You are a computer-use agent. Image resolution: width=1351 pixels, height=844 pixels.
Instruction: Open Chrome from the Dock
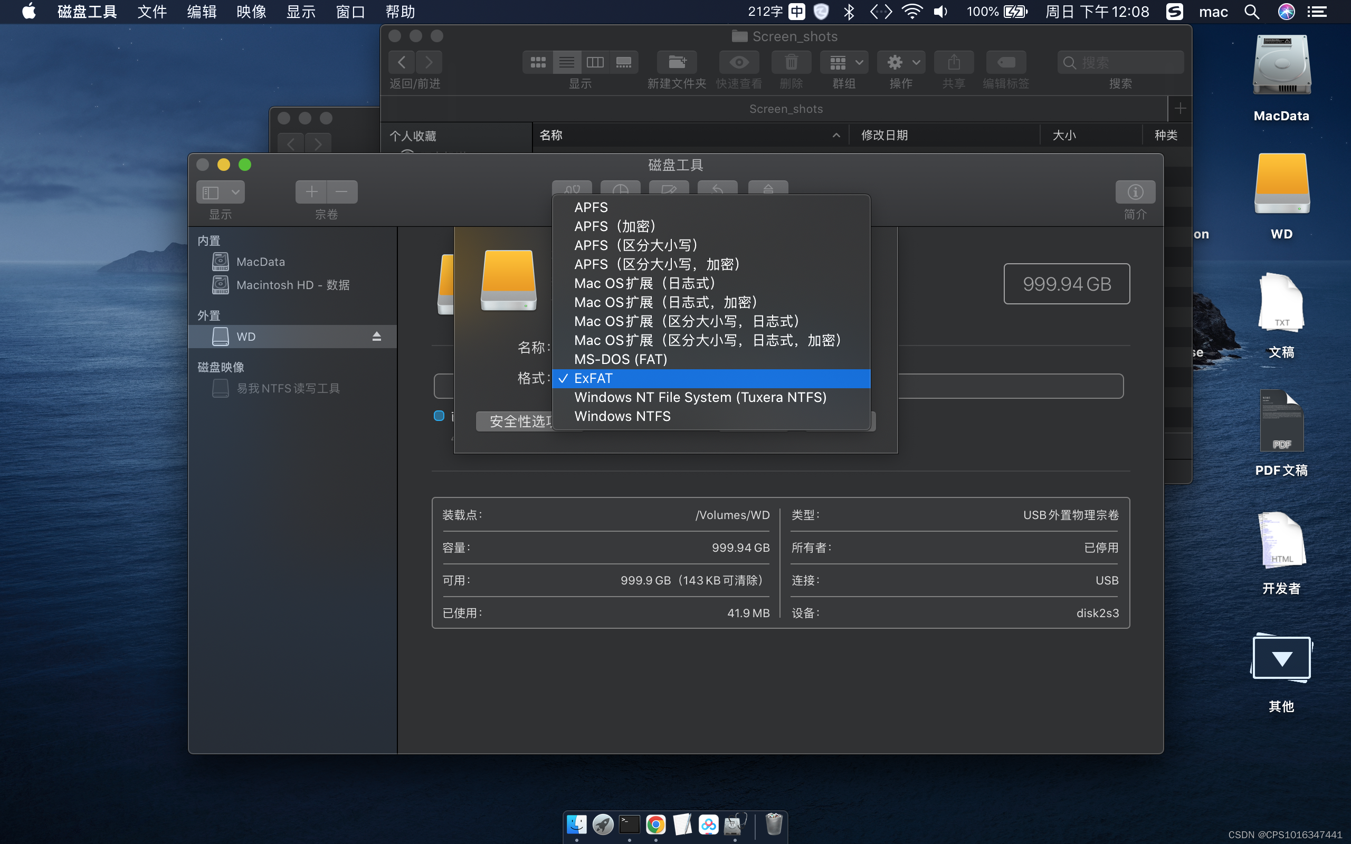click(x=655, y=824)
